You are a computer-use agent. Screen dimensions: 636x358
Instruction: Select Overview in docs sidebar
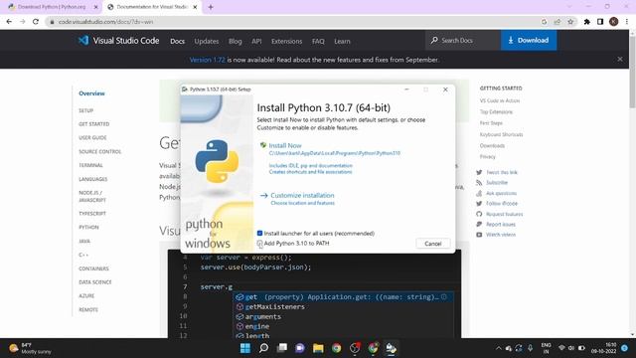[91, 93]
